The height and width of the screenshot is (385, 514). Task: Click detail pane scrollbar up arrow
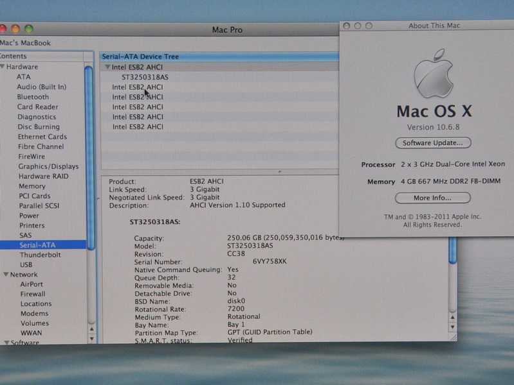[x=453, y=317]
